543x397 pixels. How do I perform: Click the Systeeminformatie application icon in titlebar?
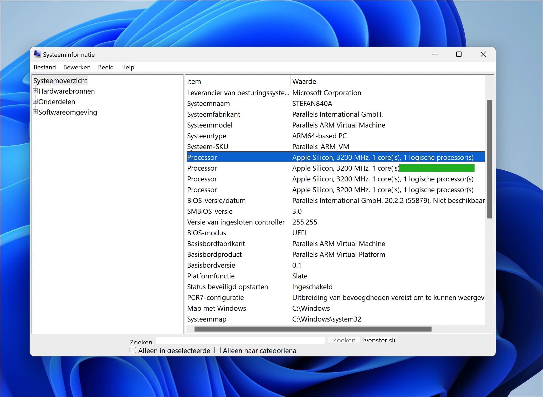(x=38, y=54)
